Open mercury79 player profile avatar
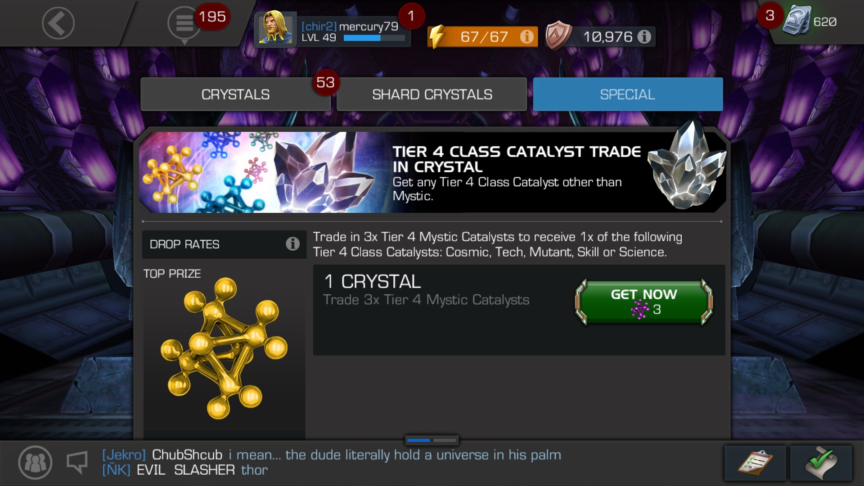The image size is (864, 486). pyautogui.click(x=275, y=27)
